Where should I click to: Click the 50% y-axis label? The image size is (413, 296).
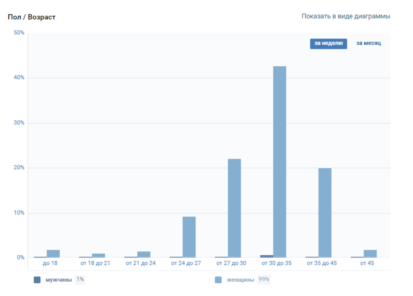(19, 33)
